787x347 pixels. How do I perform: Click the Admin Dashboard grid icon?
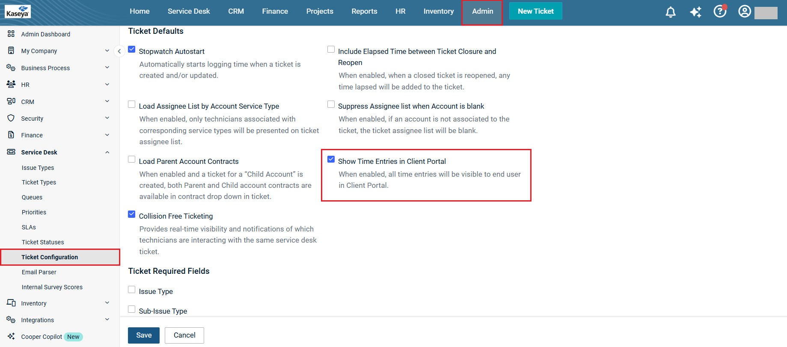click(11, 34)
